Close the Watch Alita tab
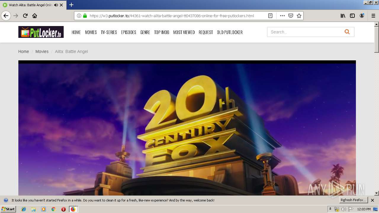Screen dimensions: 379x213 [x=62, y=5]
